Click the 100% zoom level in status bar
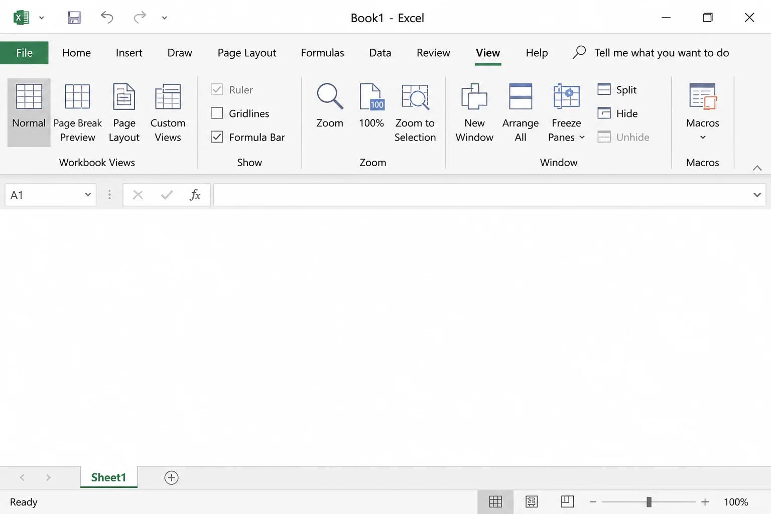771x514 pixels. pyautogui.click(x=736, y=502)
